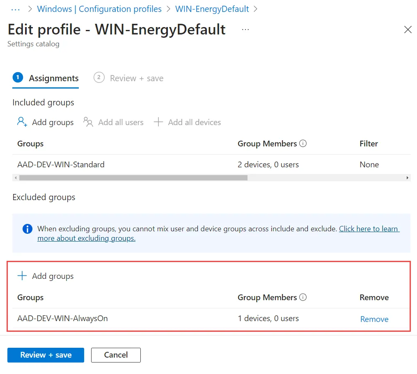The width and height of the screenshot is (417, 374).
Task: Click the plus icon under Excluded groups
Action: (22, 276)
